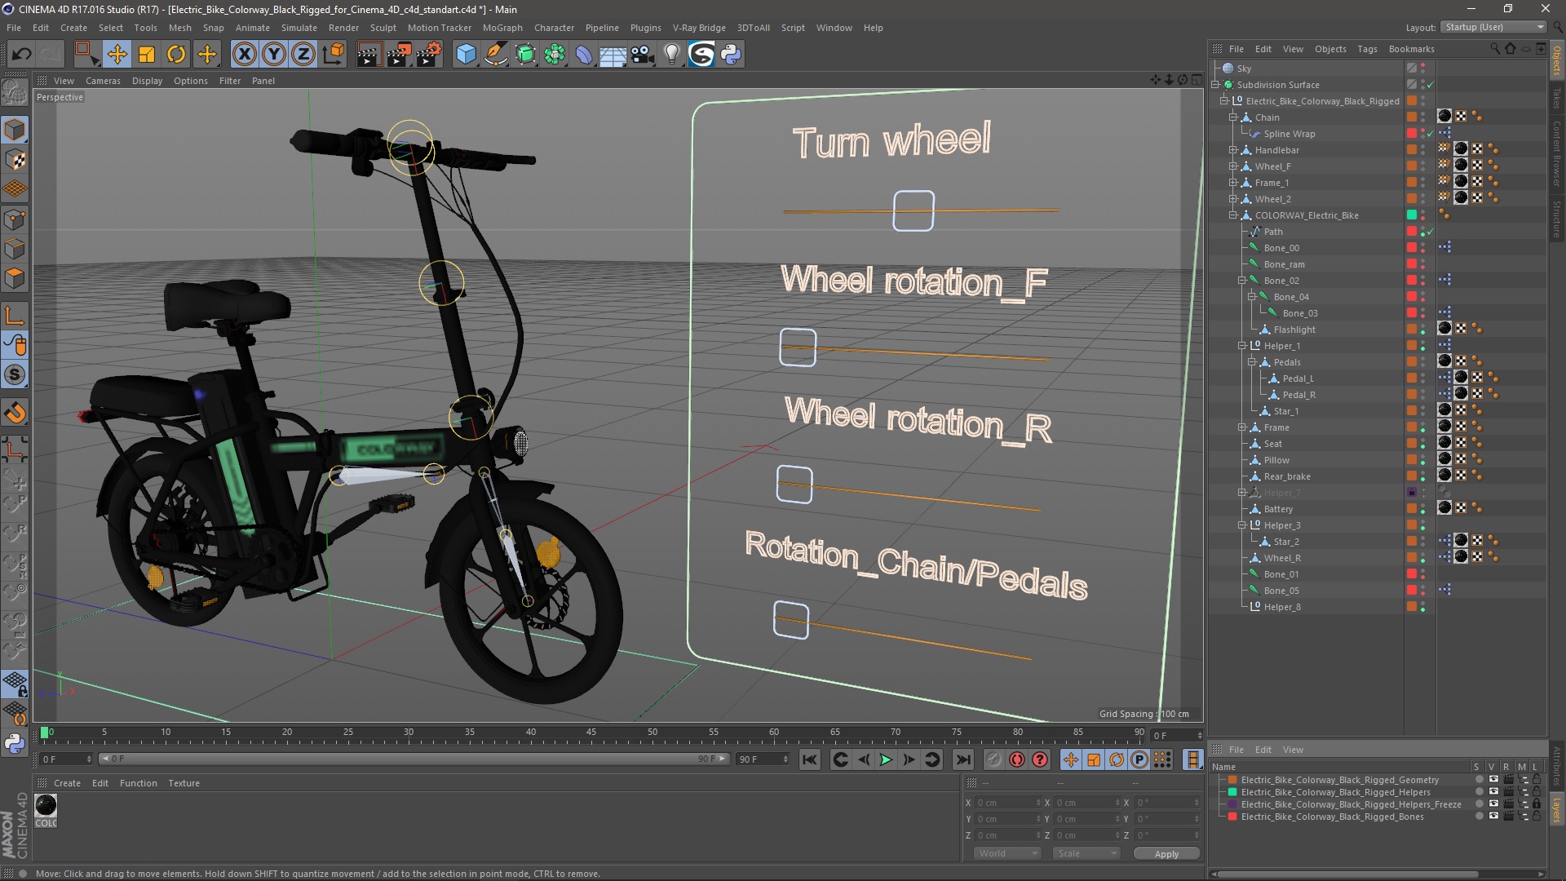Toggle Spline Wrap enable checkmark
The width and height of the screenshot is (1566, 881).
click(x=1430, y=134)
